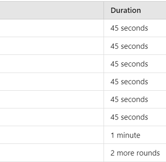Select the first 45 seconds cell

135,28
